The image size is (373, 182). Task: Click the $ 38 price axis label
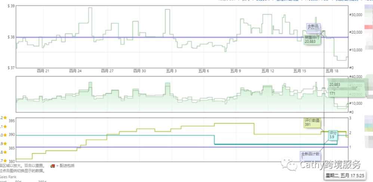[x=11, y=37]
